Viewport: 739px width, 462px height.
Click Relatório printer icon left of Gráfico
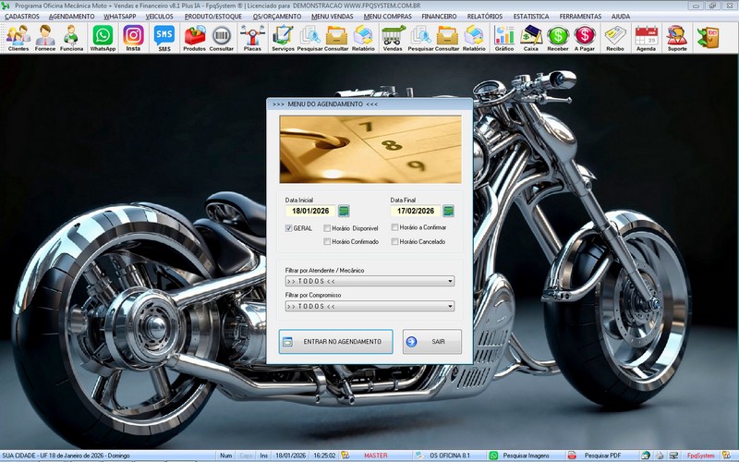pyautogui.click(x=474, y=38)
